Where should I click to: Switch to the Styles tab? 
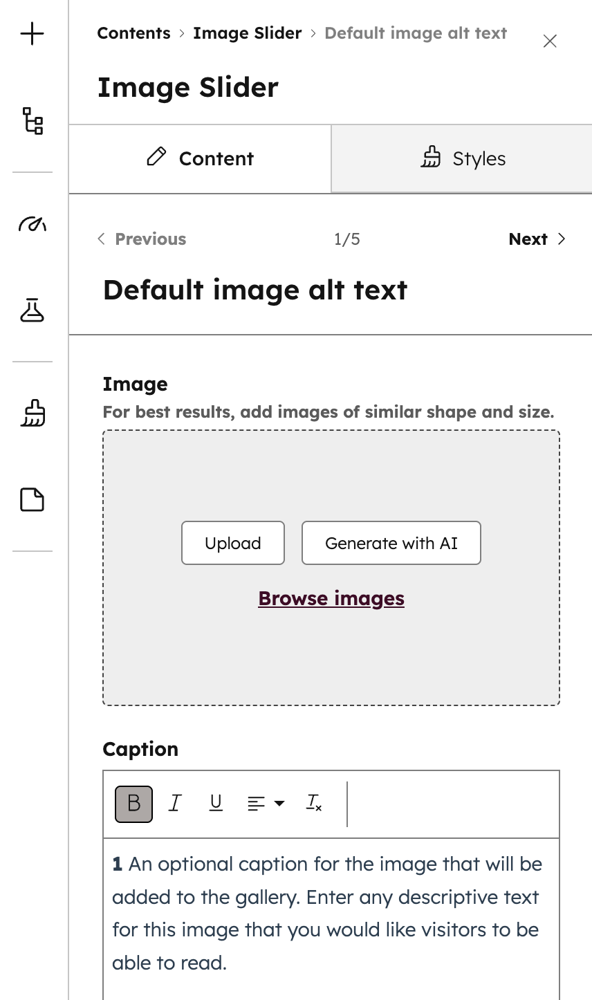[x=462, y=158]
